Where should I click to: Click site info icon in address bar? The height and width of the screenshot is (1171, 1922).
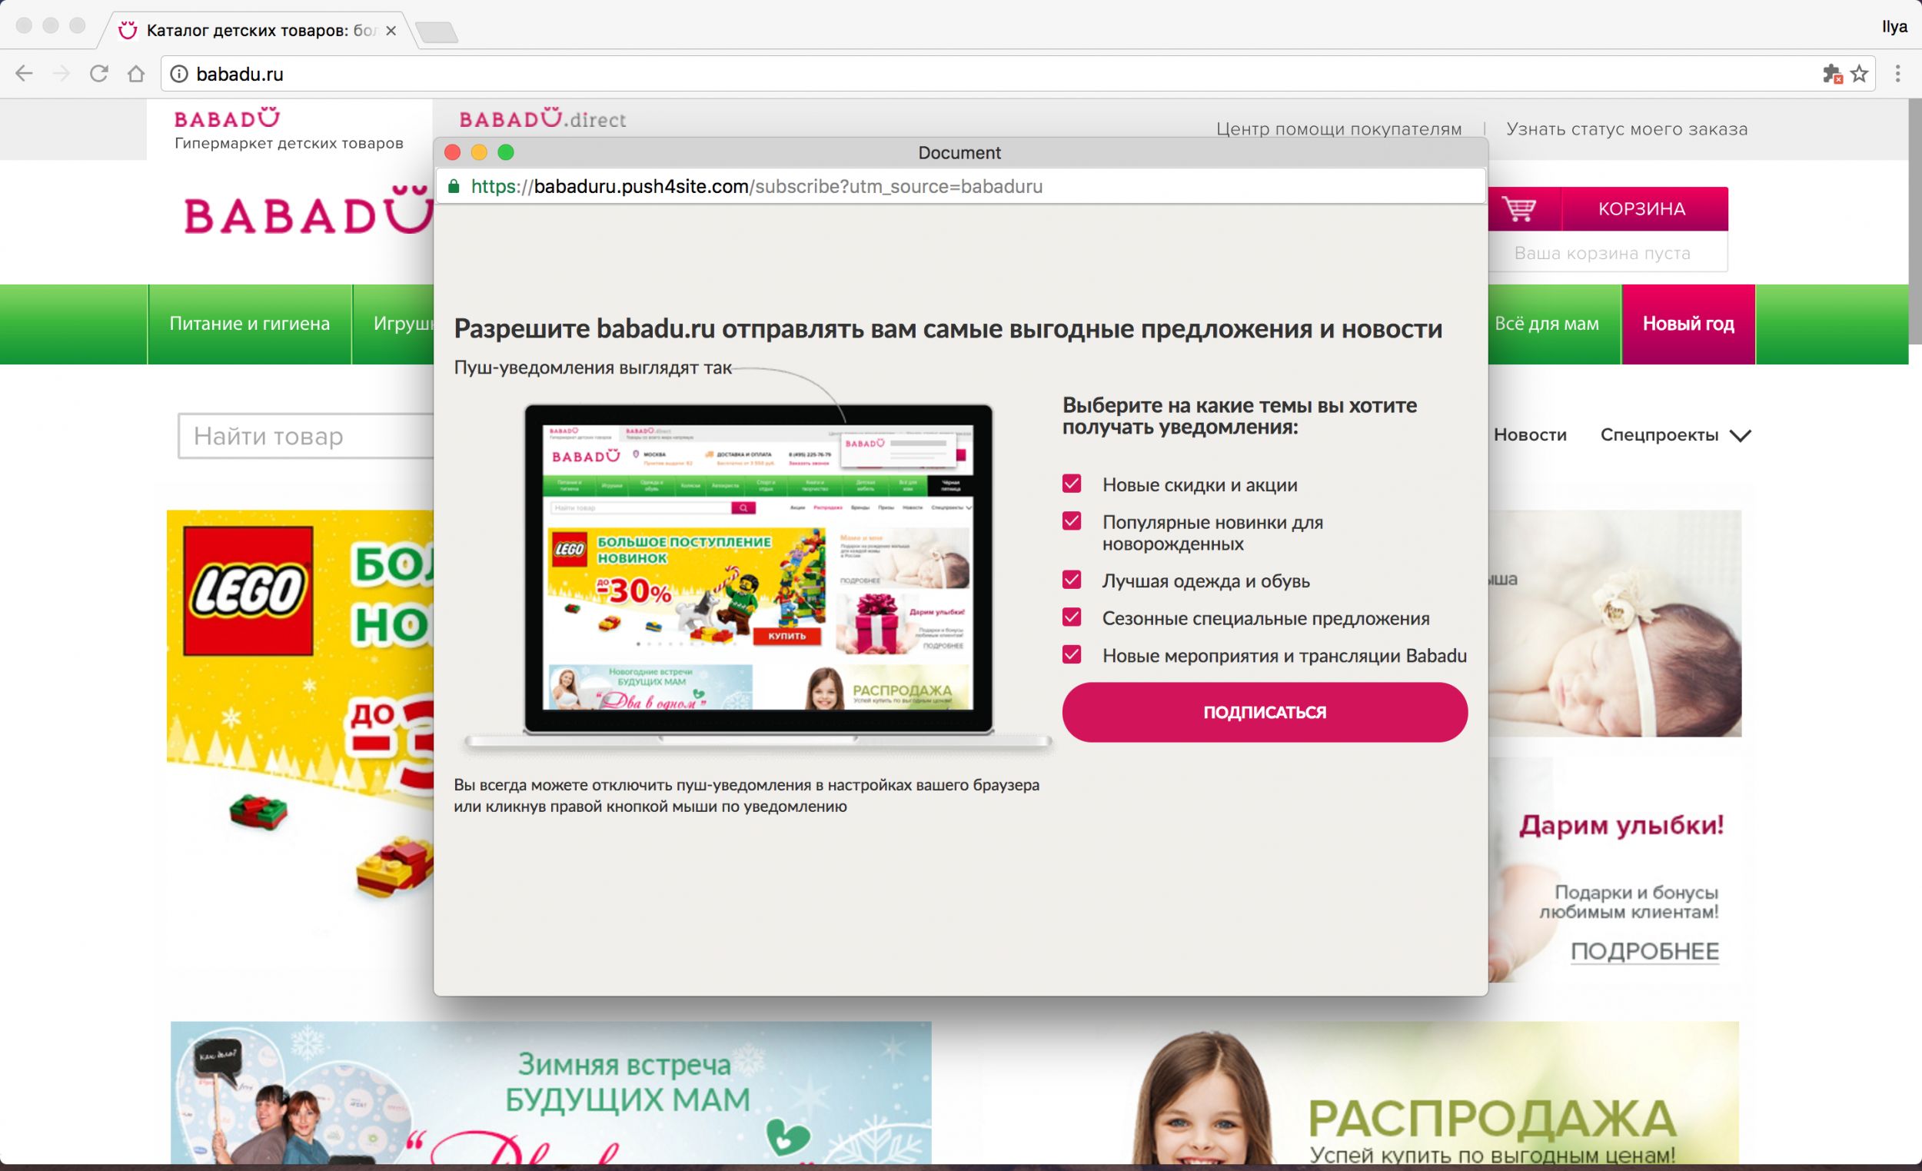click(178, 73)
